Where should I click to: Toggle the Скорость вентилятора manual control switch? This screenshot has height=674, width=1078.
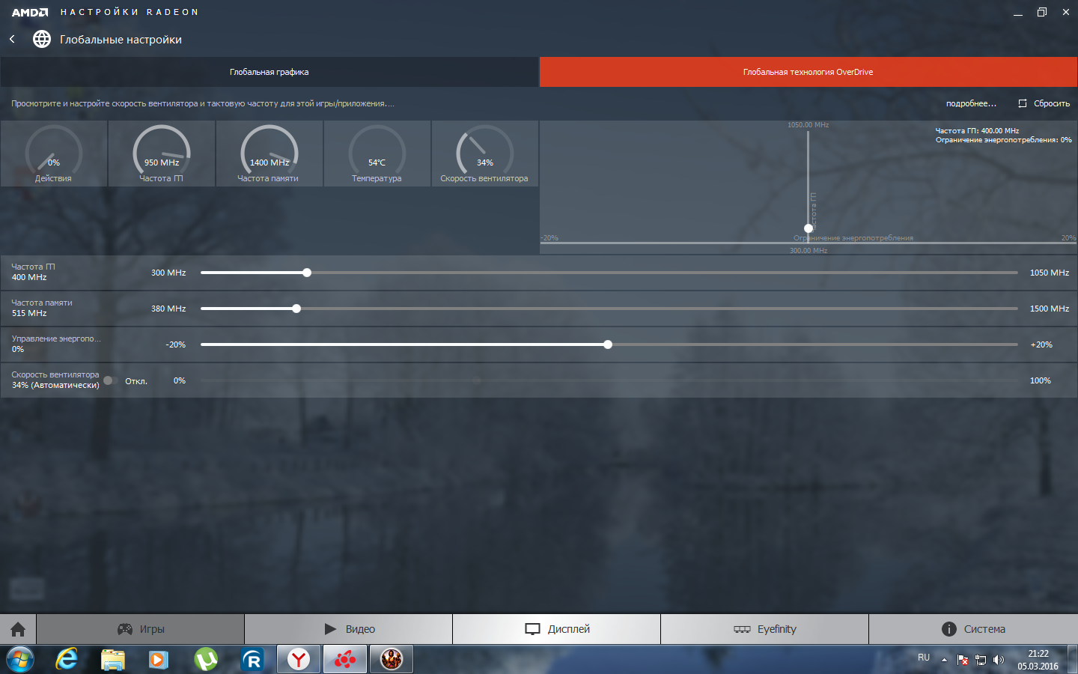click(110, 380)
